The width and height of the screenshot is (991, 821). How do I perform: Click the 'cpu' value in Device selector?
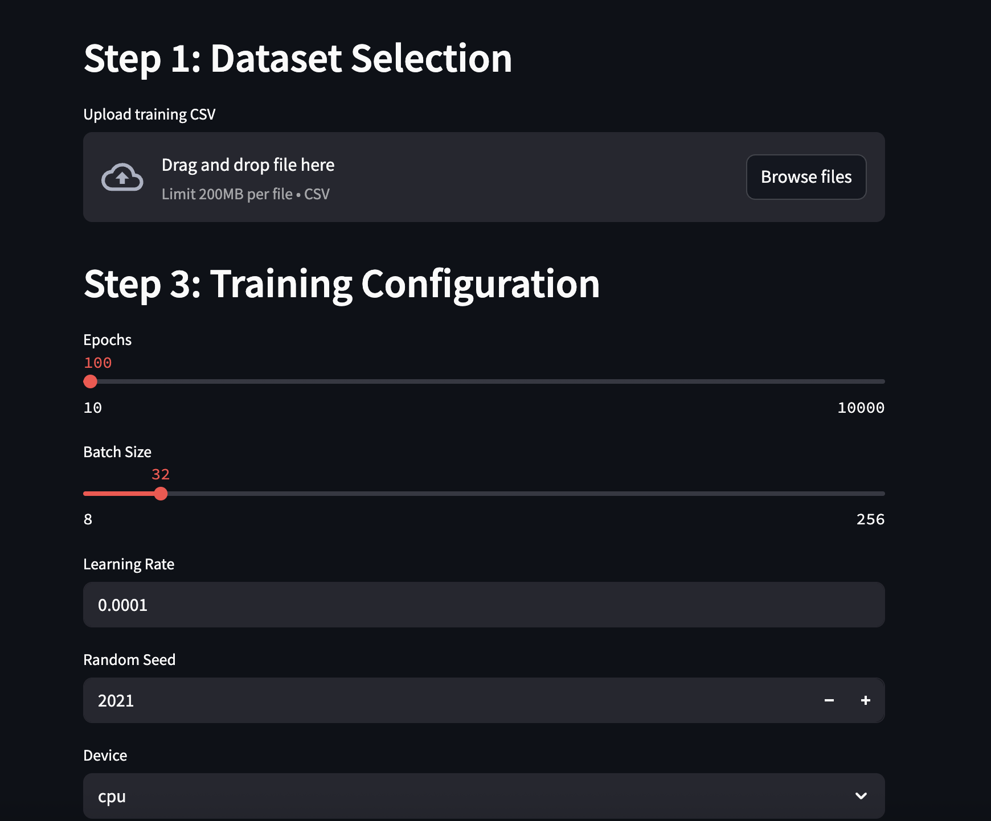[112, 797]
